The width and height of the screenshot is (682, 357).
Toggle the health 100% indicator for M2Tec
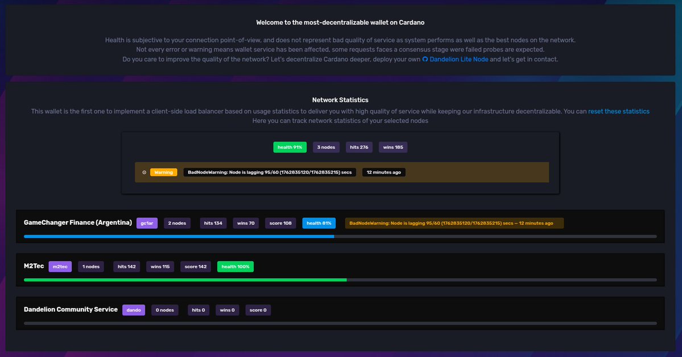(235, 266)
